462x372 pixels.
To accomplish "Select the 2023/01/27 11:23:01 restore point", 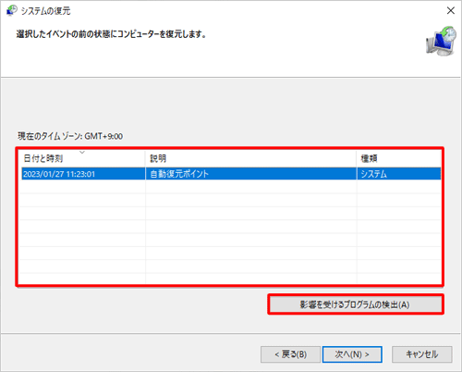I will 231,174.
